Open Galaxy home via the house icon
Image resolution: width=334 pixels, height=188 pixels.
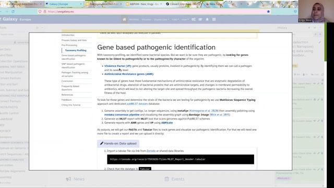coord(124,19)
